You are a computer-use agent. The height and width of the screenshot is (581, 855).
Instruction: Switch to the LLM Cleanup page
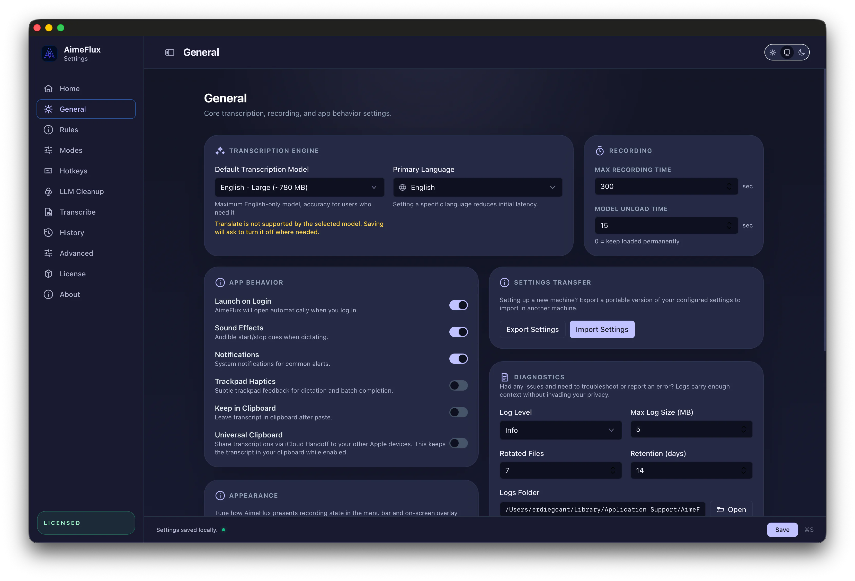pyautogui.click(x=86, y=192)
